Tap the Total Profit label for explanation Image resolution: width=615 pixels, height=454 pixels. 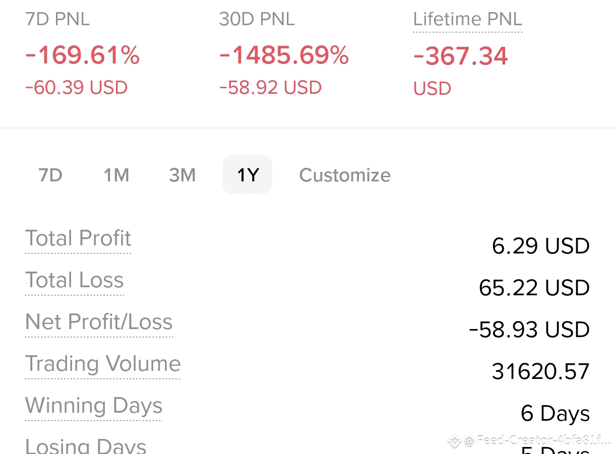[78, 238]
